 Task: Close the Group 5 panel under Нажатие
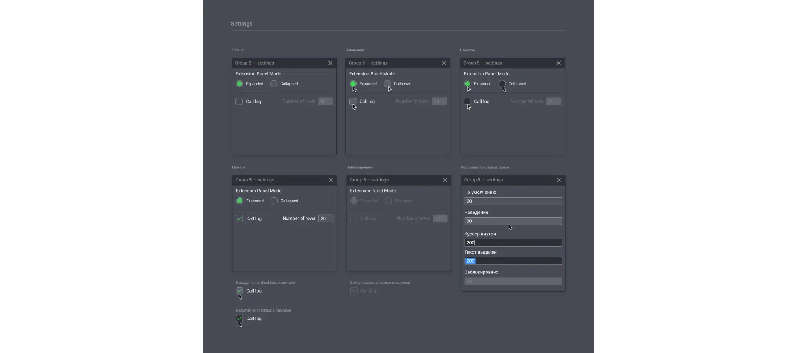click(559, 63)
